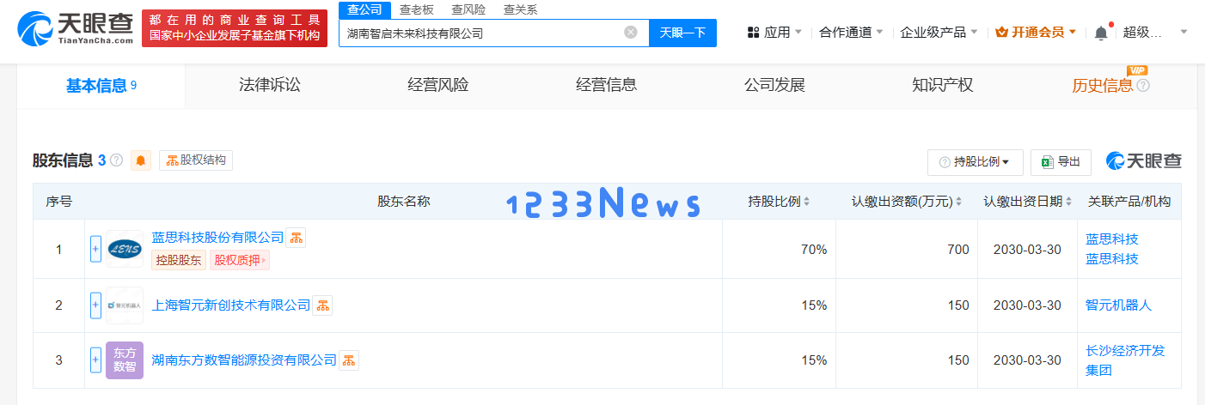Click the 关联产品/机构 column header
Viewport: 1205px width, 405px height.
click(1129, 202)
